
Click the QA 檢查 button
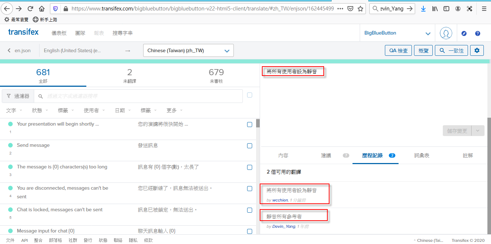click(x=398, y=51)
